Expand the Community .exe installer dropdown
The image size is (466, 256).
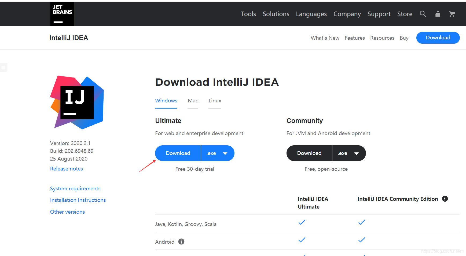point(349,153)
